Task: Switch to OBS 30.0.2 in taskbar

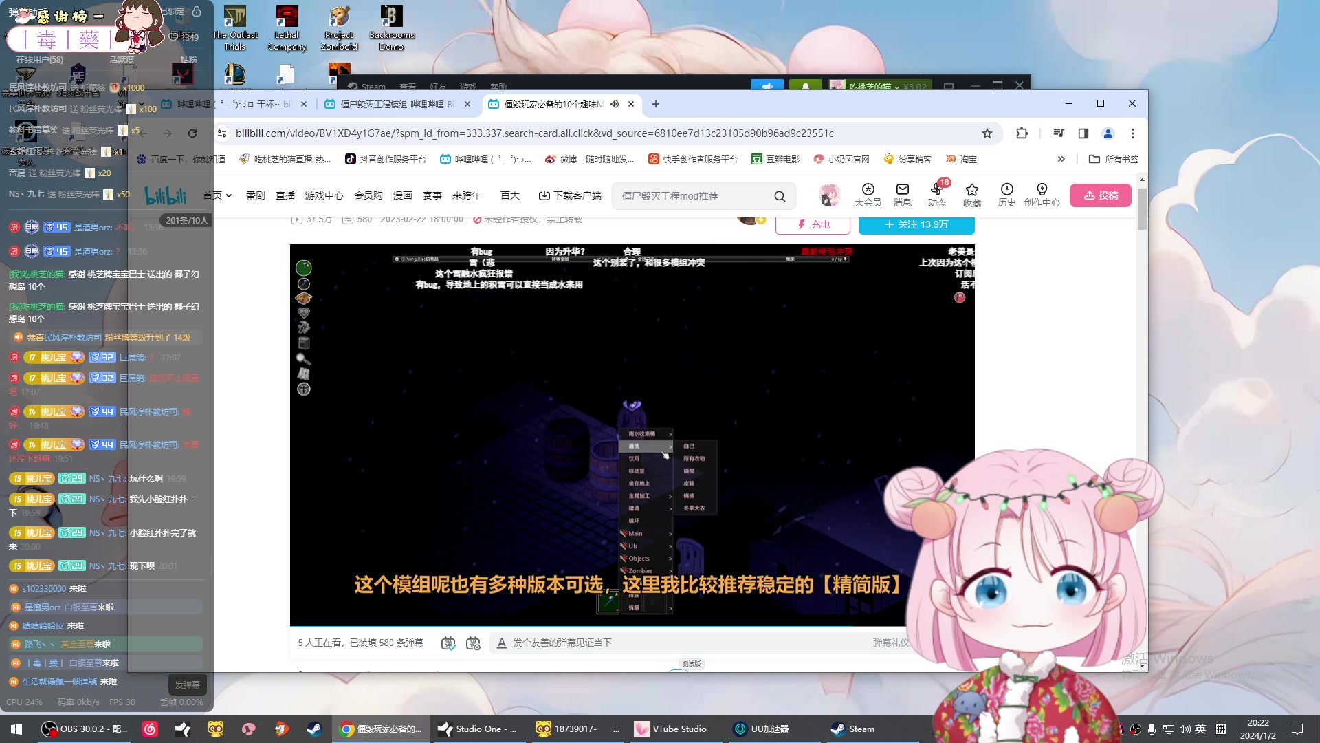Action: coord(84,729)
